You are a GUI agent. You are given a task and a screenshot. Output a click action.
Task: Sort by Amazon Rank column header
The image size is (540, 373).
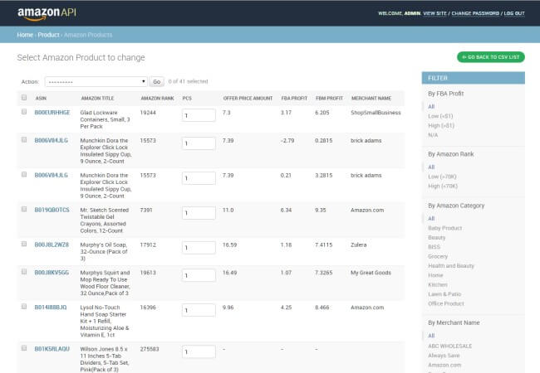pyautogui.click(x=156, y=98)
